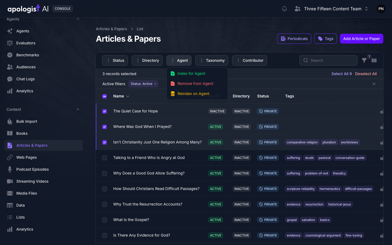The width and height of the screenshot is (392, 245).
Task: Click Select All 9 link
Action: pyautogui.click(x=341, y=74)
